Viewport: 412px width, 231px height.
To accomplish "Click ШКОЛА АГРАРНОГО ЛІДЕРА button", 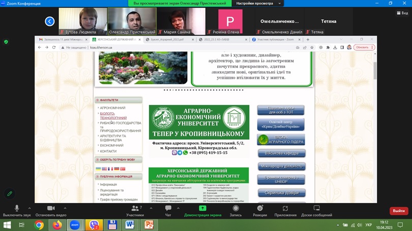I will coord(281,140).
